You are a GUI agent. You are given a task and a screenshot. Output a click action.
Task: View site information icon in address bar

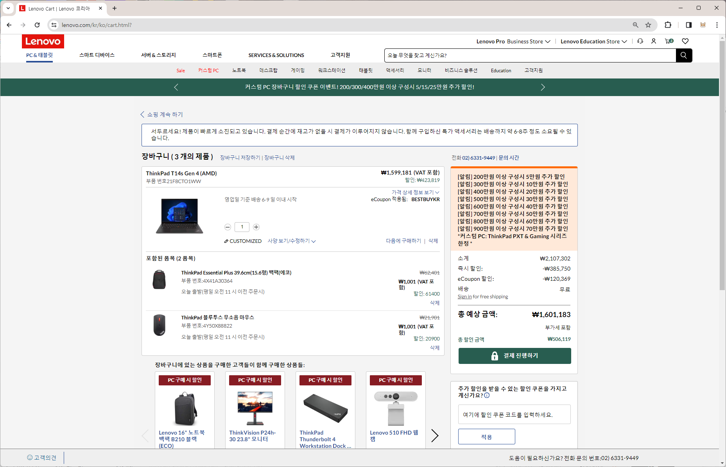pyautogui.click(x=54, y=25)
